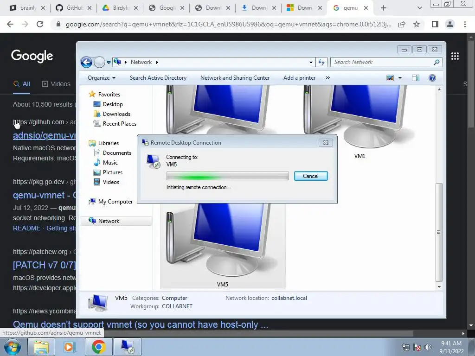Open Chrome three-dot menu
Screen dimensions: 475x356
465,24
